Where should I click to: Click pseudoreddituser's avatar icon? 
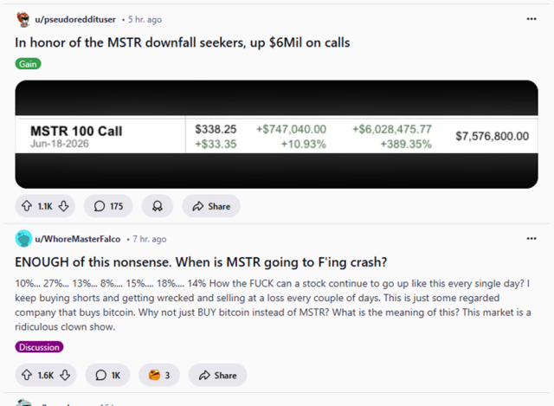point(23,18)
